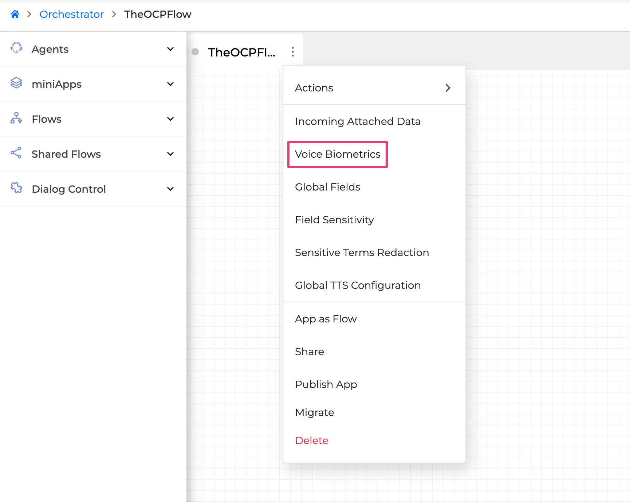The height and width of the screenshot is (502, 630).
Task: Select Publish App menu entry
Action: click(x=326, y=384)
